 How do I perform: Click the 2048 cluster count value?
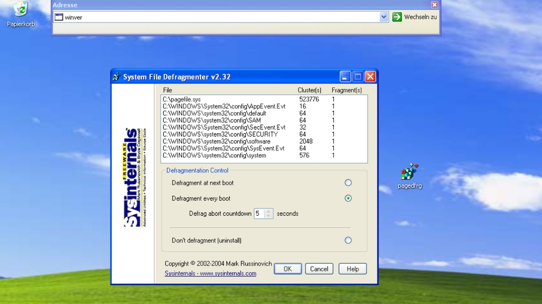coord(306,141)
